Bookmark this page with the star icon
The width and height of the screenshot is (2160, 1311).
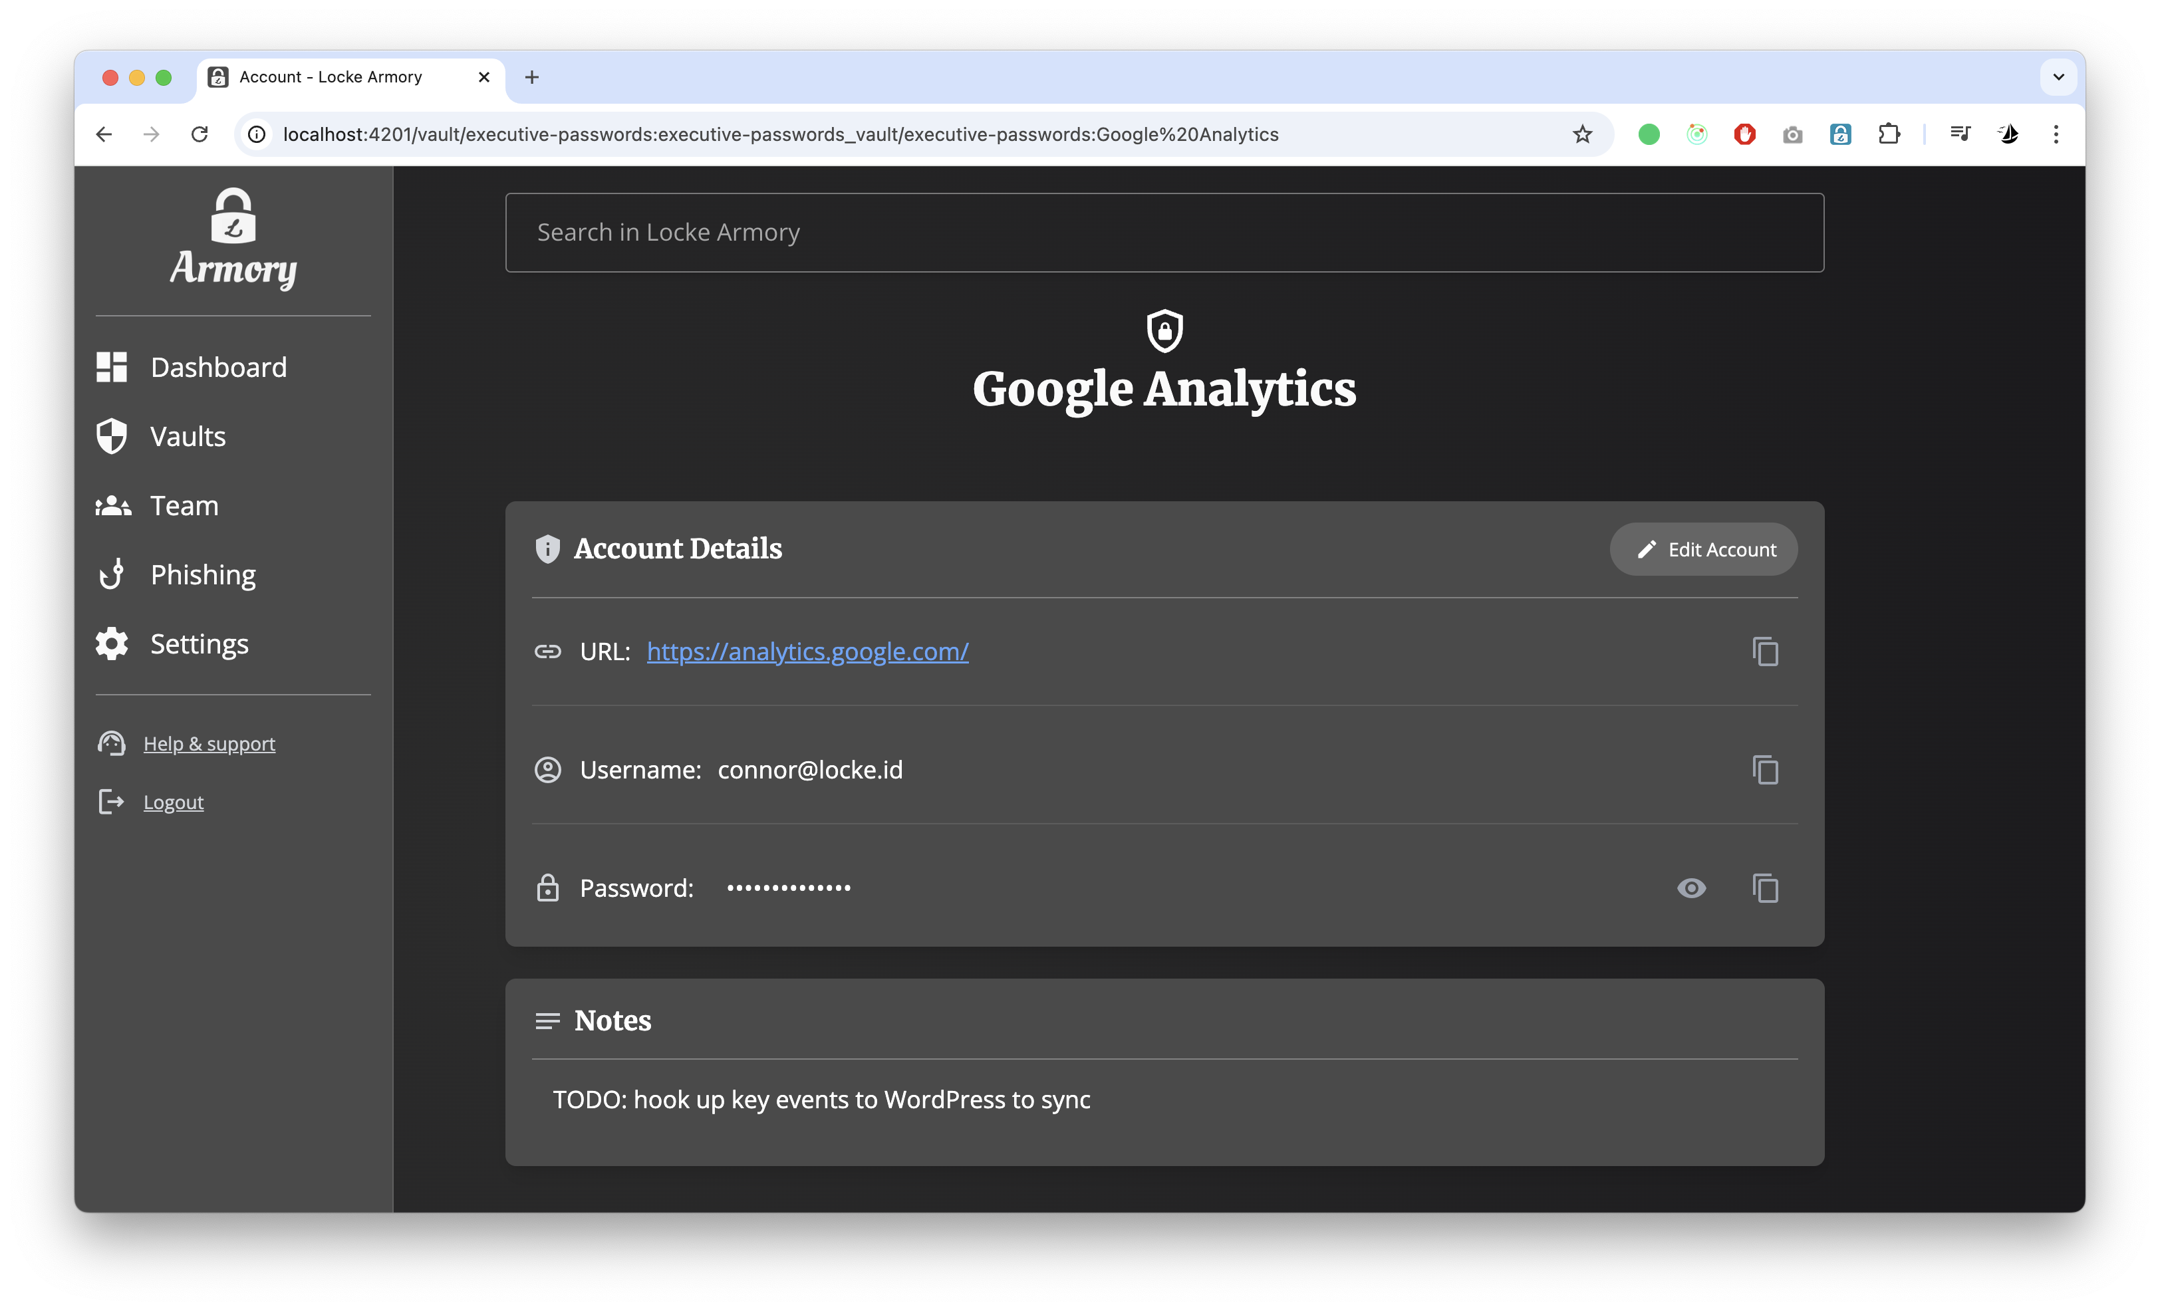tap(1582, 134)
